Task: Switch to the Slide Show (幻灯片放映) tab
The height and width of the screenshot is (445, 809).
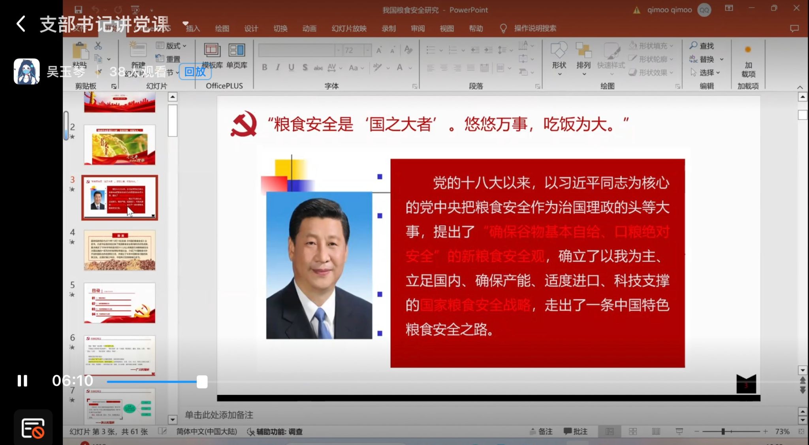Action: (x=349, y=28)
